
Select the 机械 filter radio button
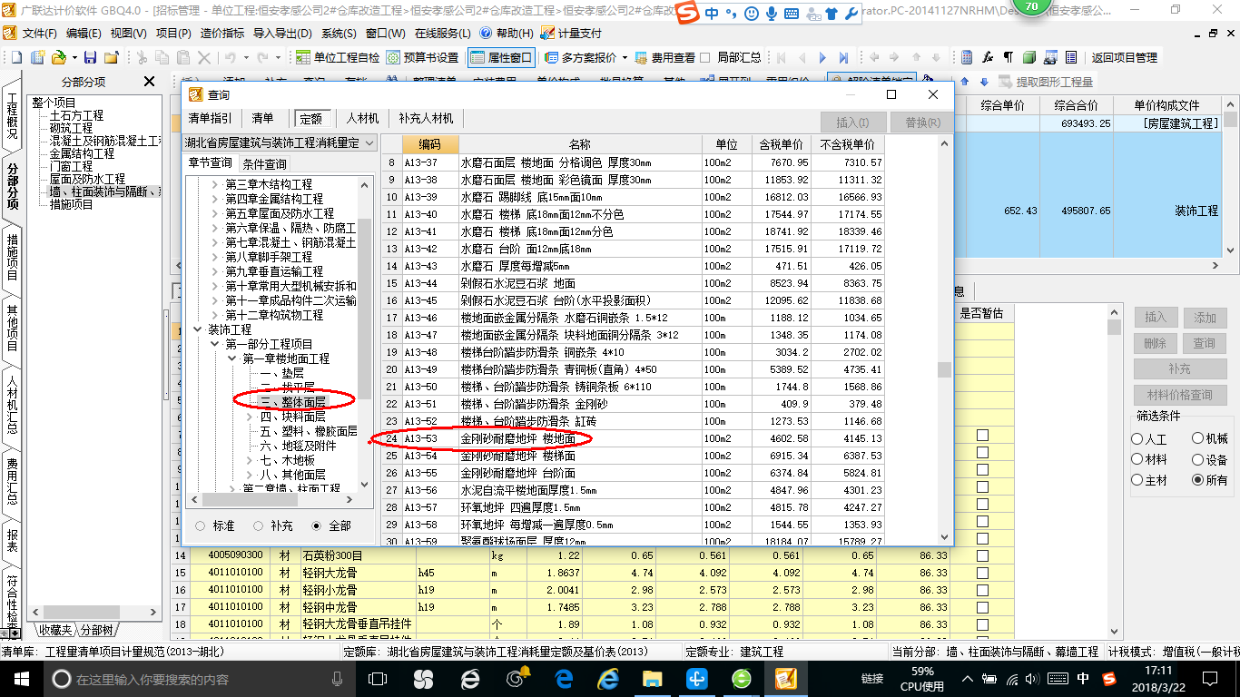[x=1197, y=438]
